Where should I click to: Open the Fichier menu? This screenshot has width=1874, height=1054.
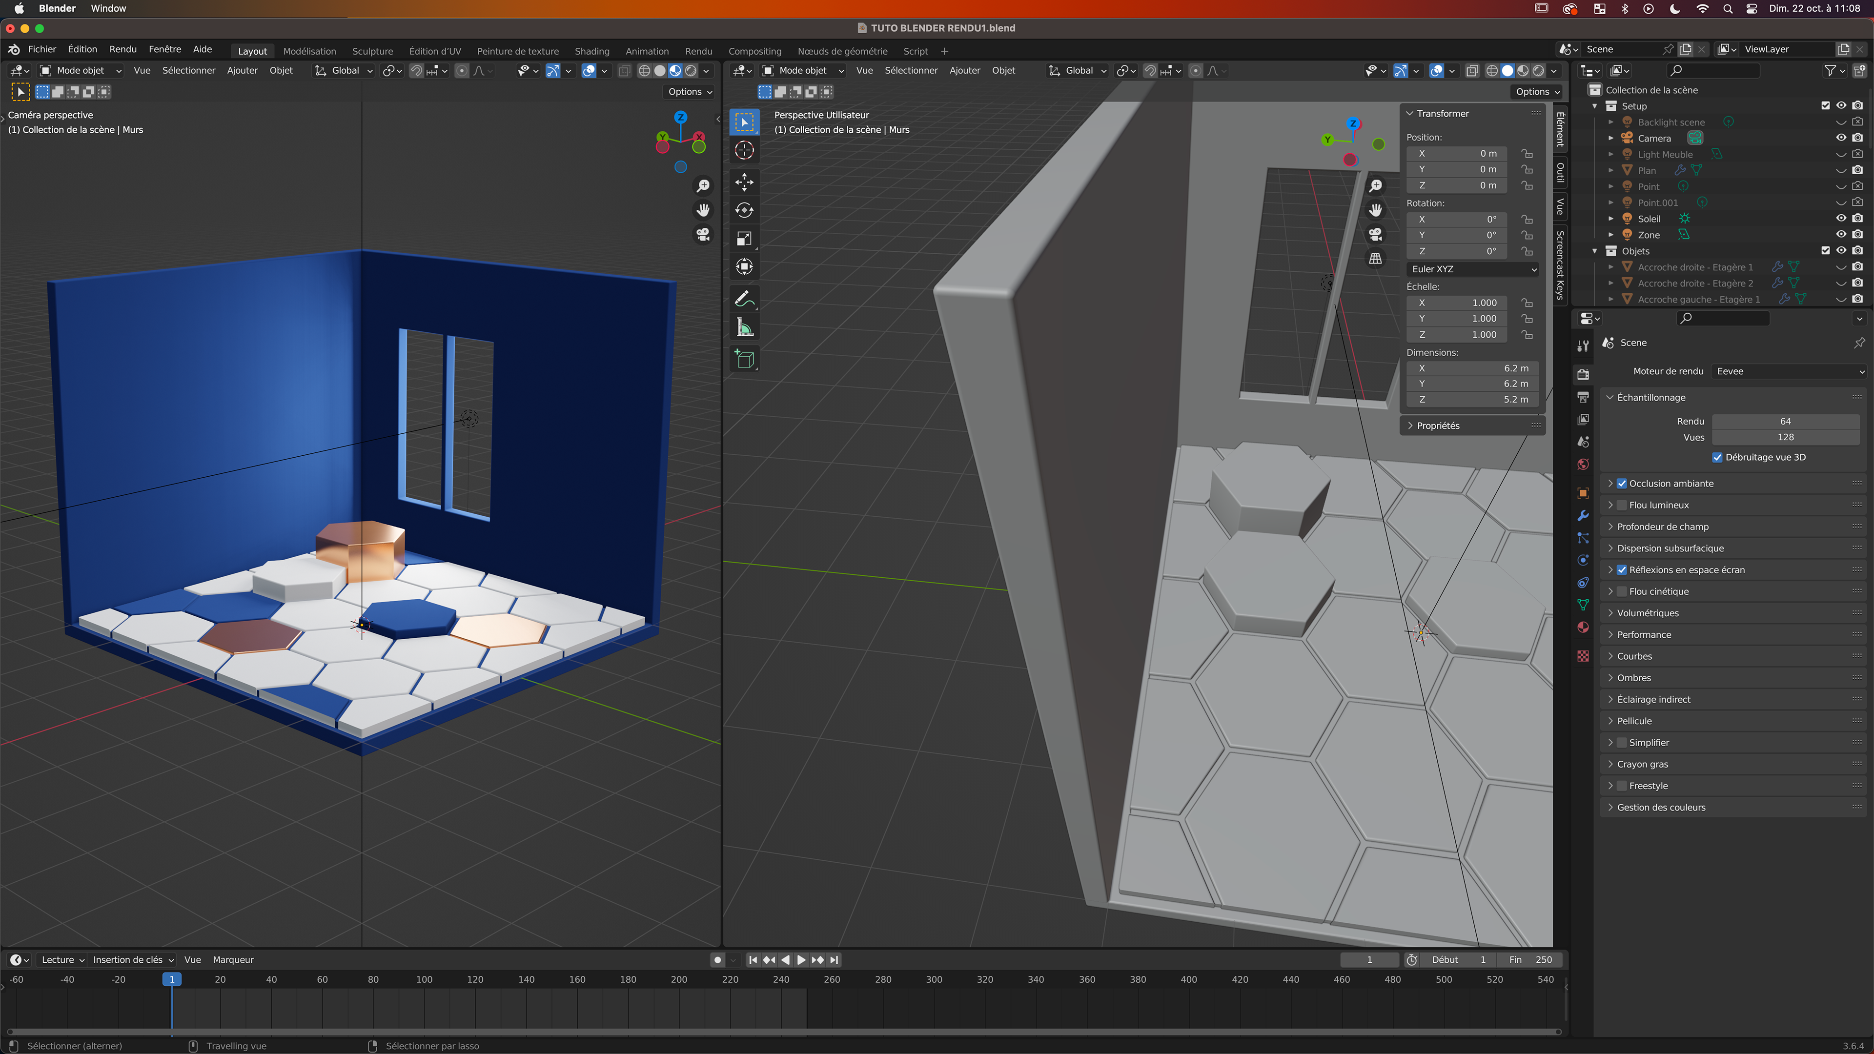tap(42, 49)
